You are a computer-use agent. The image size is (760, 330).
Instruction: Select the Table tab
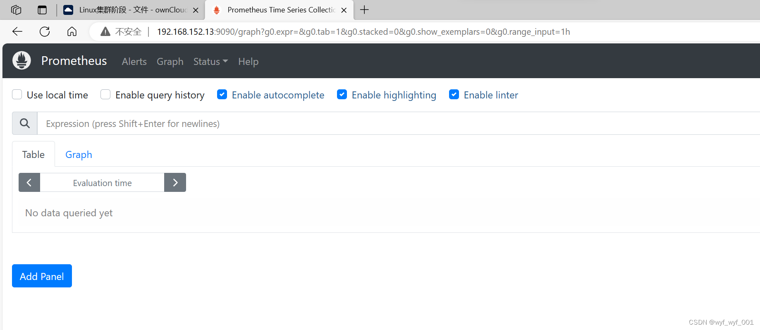point(33,154)
